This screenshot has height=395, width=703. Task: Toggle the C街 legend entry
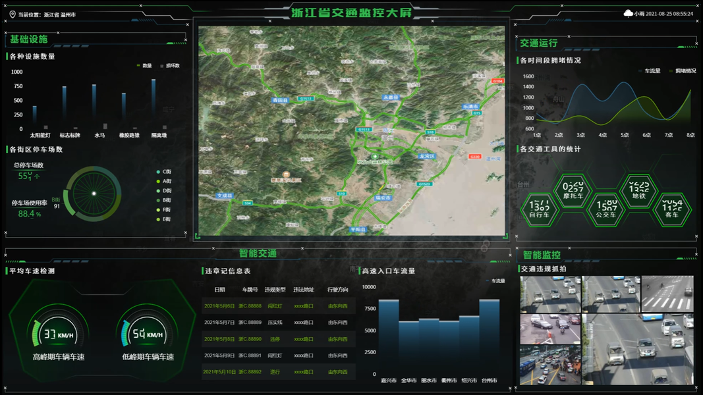(x=164, y=172)
